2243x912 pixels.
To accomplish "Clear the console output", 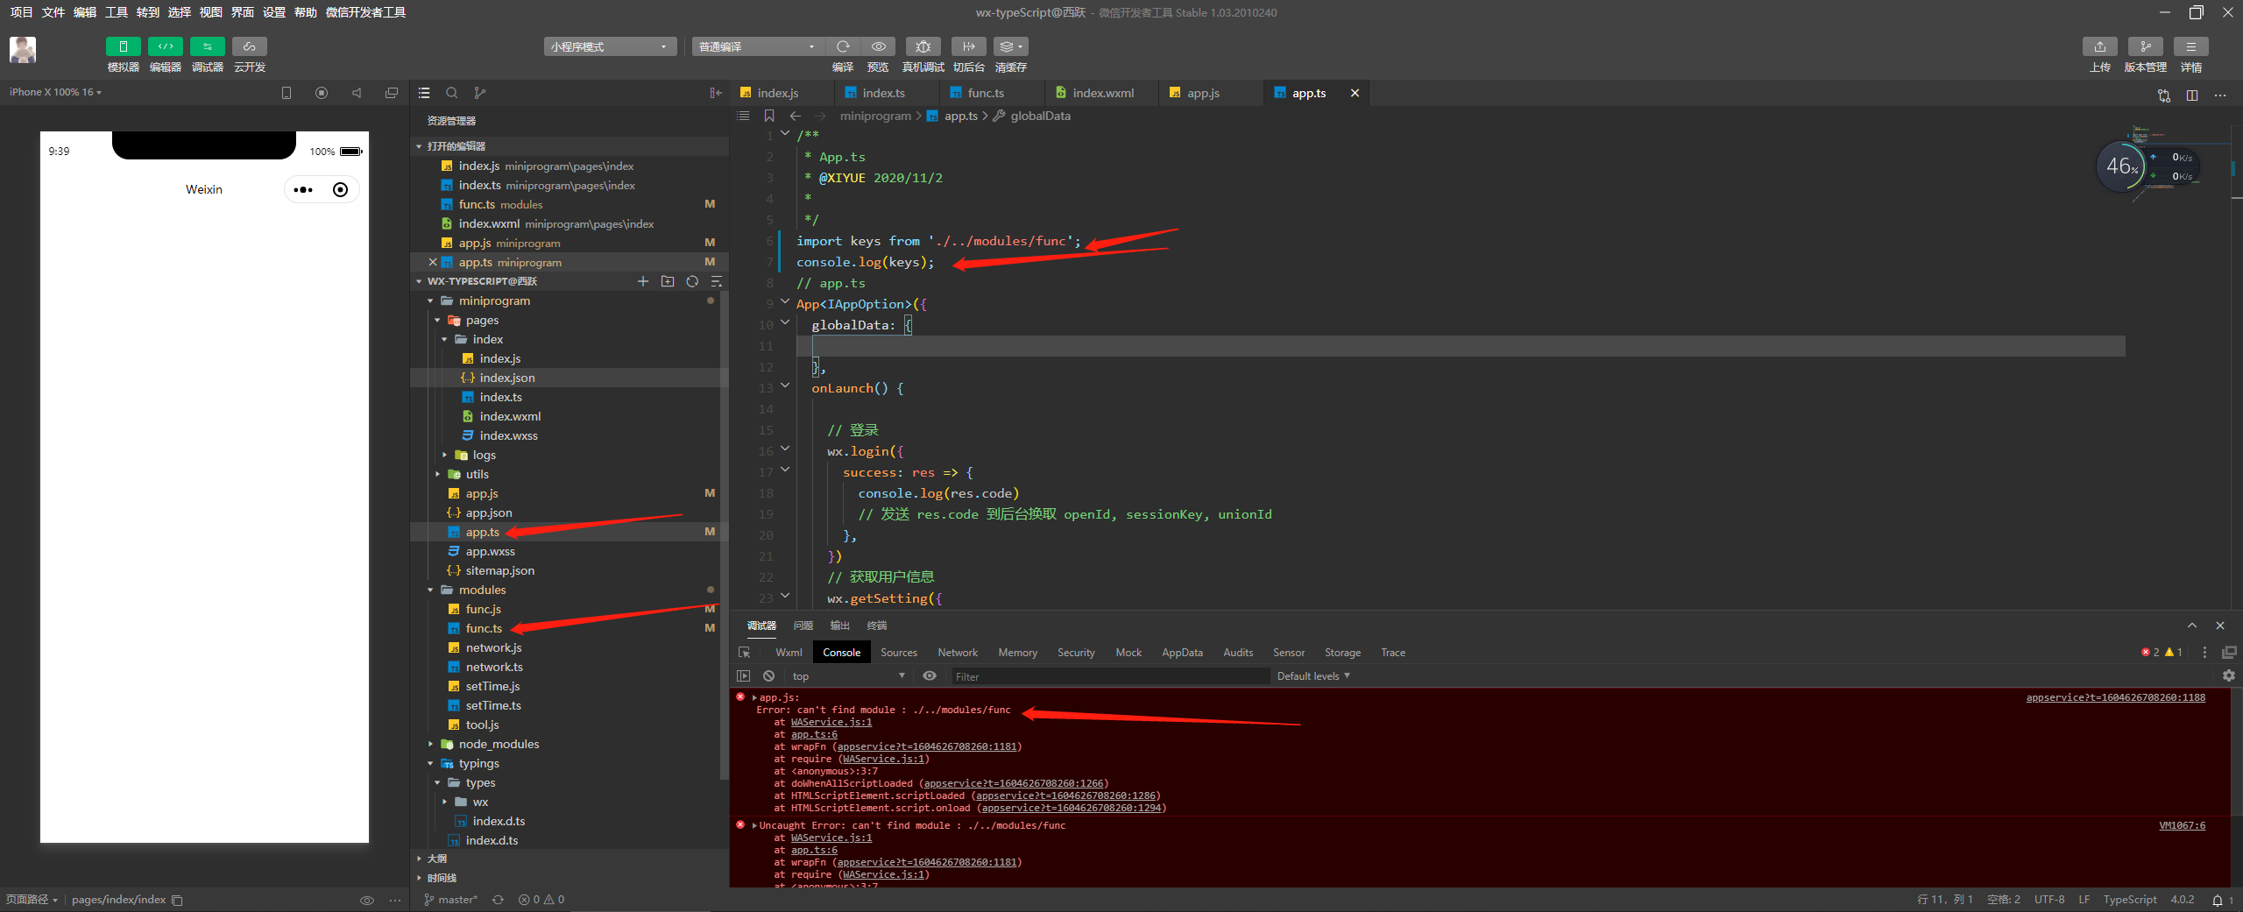I will pos(768,676).
